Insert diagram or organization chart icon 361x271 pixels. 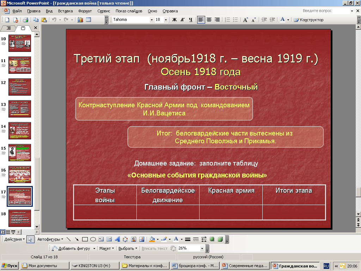[125, 239]
